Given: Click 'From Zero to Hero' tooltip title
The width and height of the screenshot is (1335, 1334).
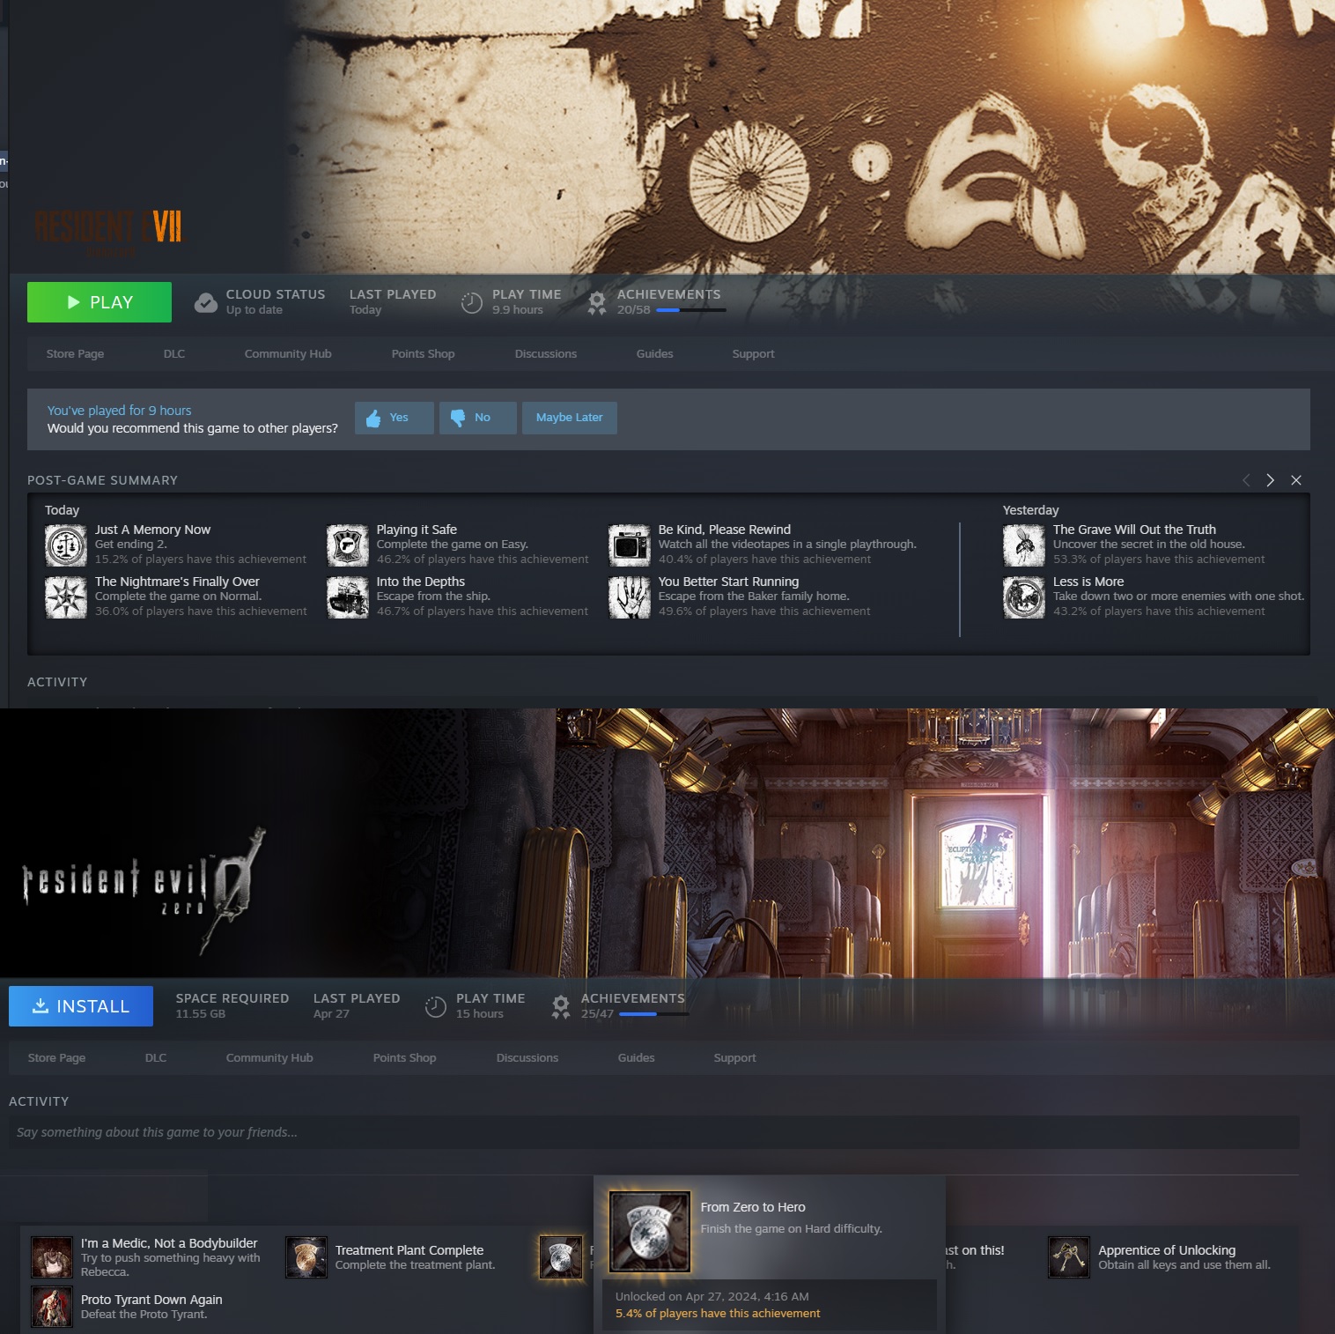Looking at the screenshot, I should [x=753, y=1207].
